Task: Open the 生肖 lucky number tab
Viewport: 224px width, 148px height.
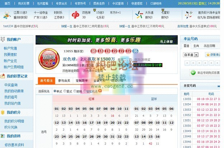Action: pyautogui.click(x=196, y=46)
